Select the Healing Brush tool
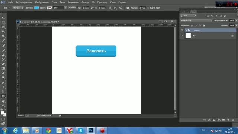The image size is (238, 134). (x=3, y=45)
